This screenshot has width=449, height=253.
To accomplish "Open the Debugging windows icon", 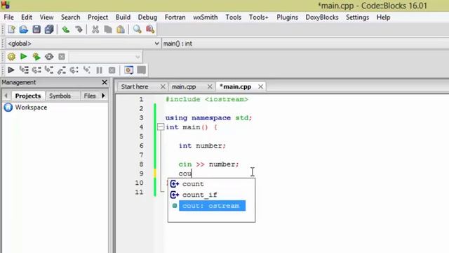I will tap(129, 70).
